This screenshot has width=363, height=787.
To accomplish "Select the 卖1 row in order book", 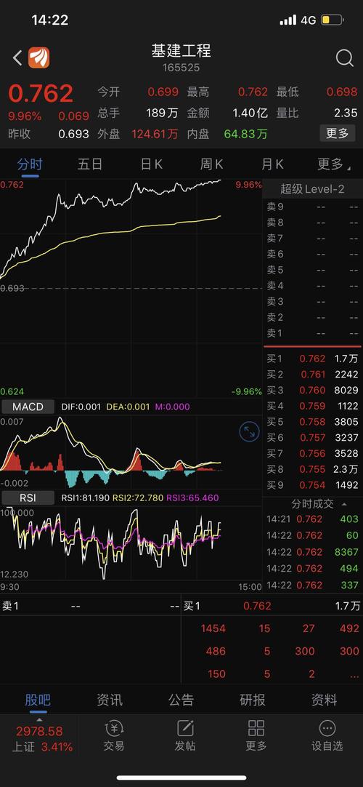I will (312, 333).
